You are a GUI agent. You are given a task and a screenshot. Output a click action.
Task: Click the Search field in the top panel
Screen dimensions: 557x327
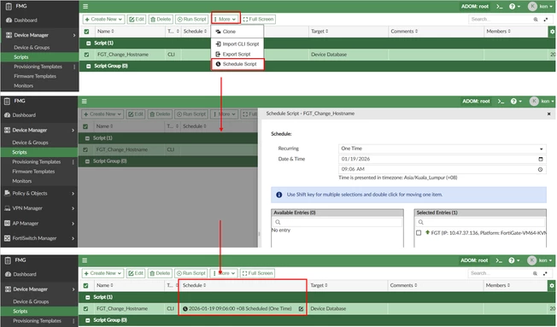pos(500,19)
